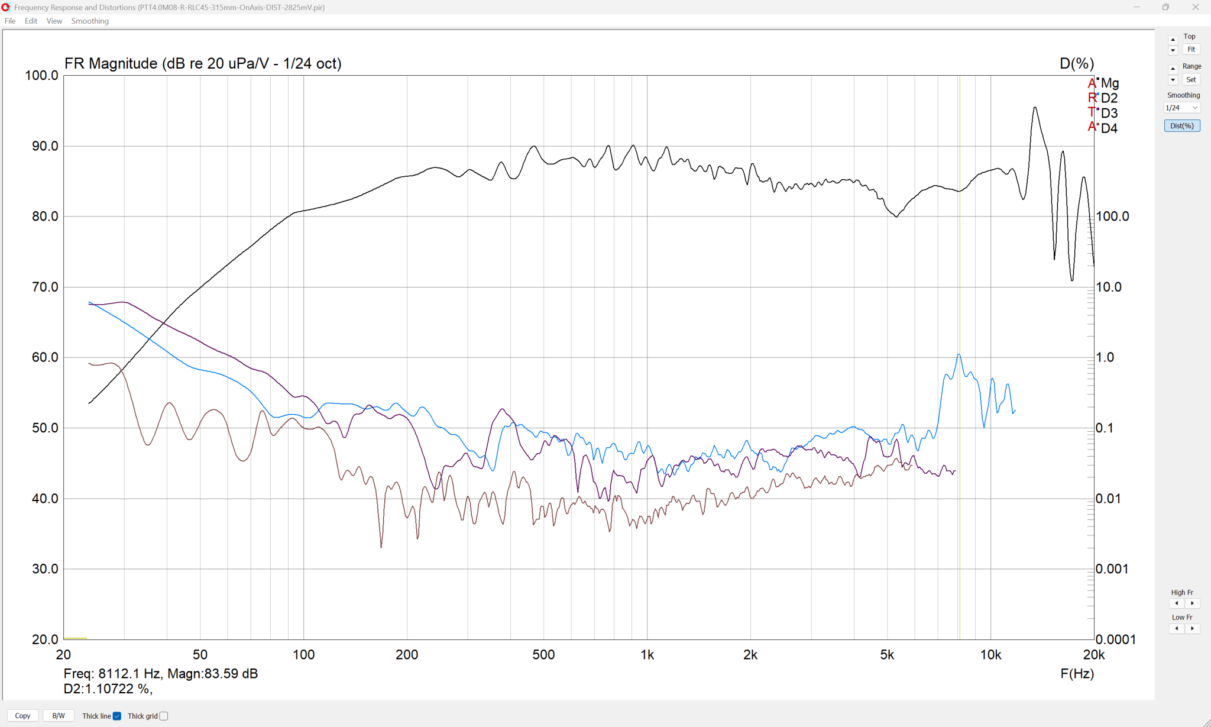Click the brown D4 legend color marker
The width and height of the screenshot is (1211, 727).
pos(1098,124)
